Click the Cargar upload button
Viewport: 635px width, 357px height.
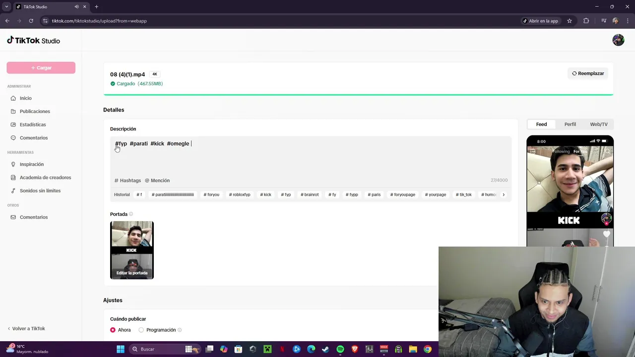[41, 68]
